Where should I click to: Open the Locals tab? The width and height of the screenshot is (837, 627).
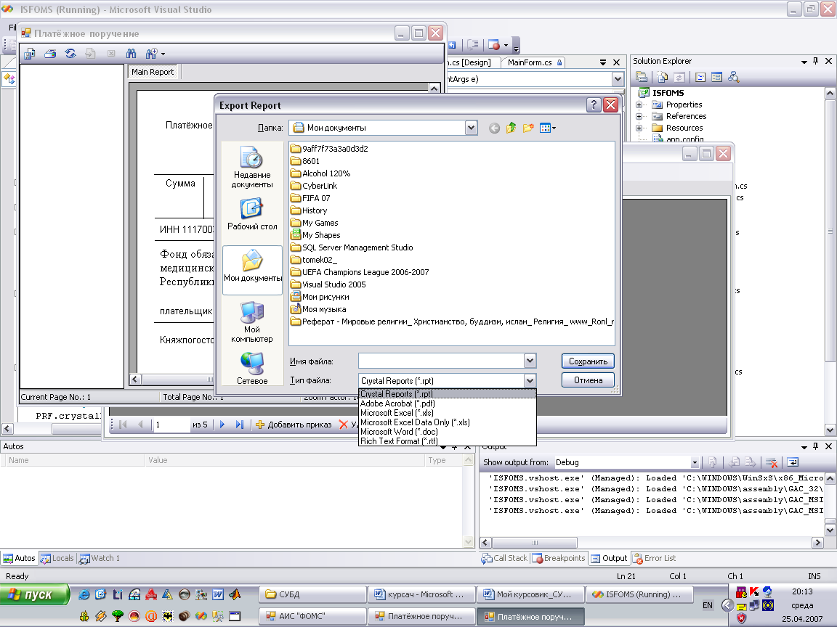[57, 558]
